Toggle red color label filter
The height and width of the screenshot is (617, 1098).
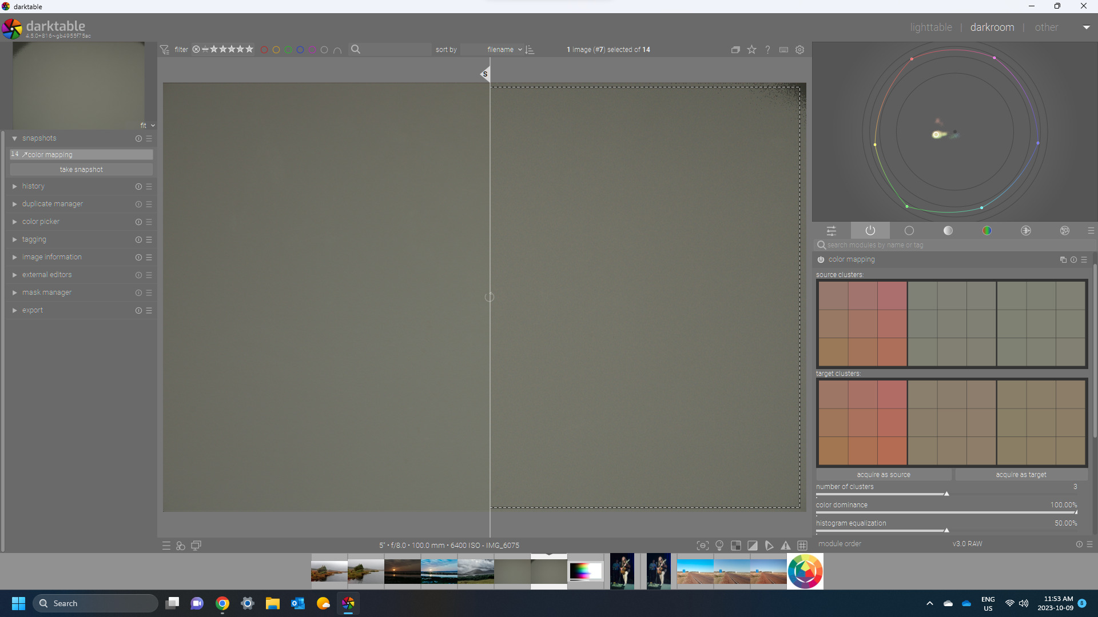264,50
